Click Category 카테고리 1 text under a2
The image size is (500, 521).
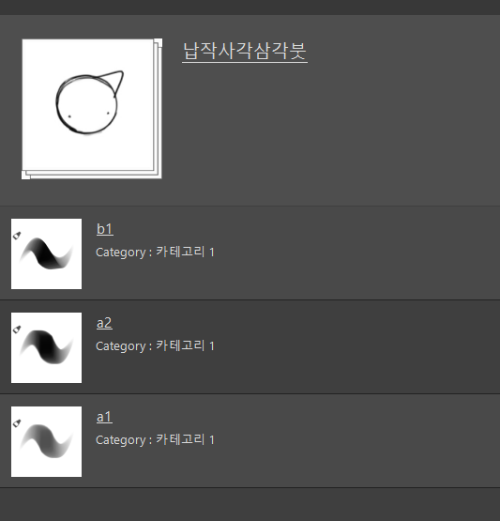[155, 345]
